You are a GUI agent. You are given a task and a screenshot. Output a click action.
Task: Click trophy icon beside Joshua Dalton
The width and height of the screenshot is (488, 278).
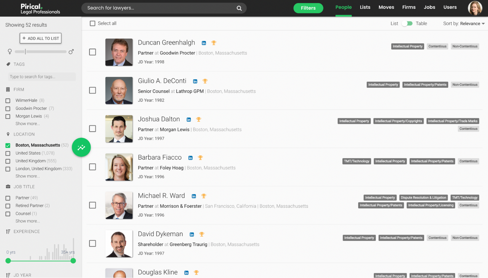[199, 119]
